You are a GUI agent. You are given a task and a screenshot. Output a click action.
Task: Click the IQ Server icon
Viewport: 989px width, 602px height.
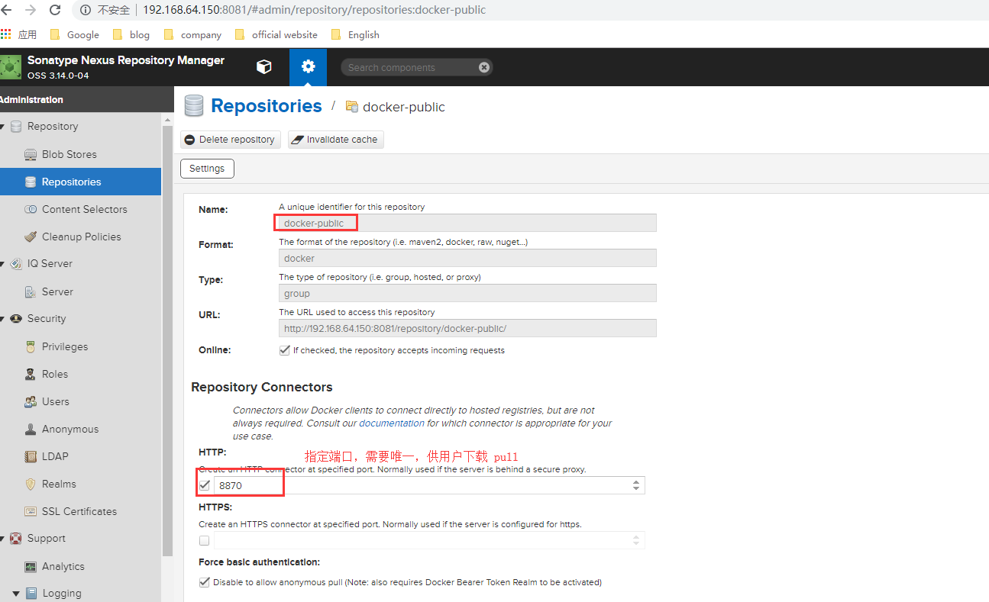(16, 264)
